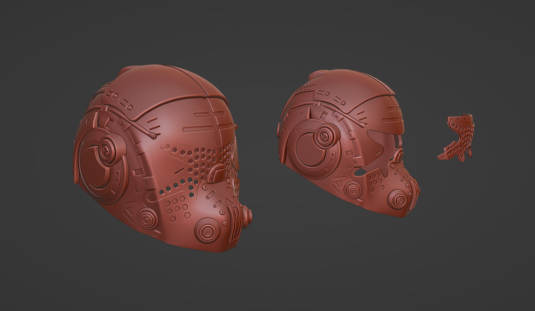Image resolution: width=535 pixels, height=311 pixels.
Task: Click the round chin filter cap on large helmet
Action: 207,231
